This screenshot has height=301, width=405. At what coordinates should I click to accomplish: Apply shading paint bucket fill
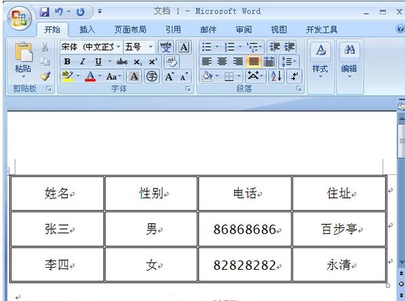click(x=207, y=77)
